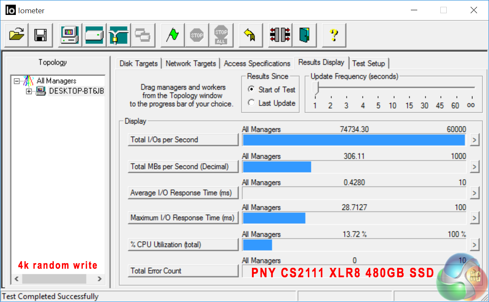This screenshot has width=489, height=302.
Task: Exit Iometer door icon
Action: [305, 35]
